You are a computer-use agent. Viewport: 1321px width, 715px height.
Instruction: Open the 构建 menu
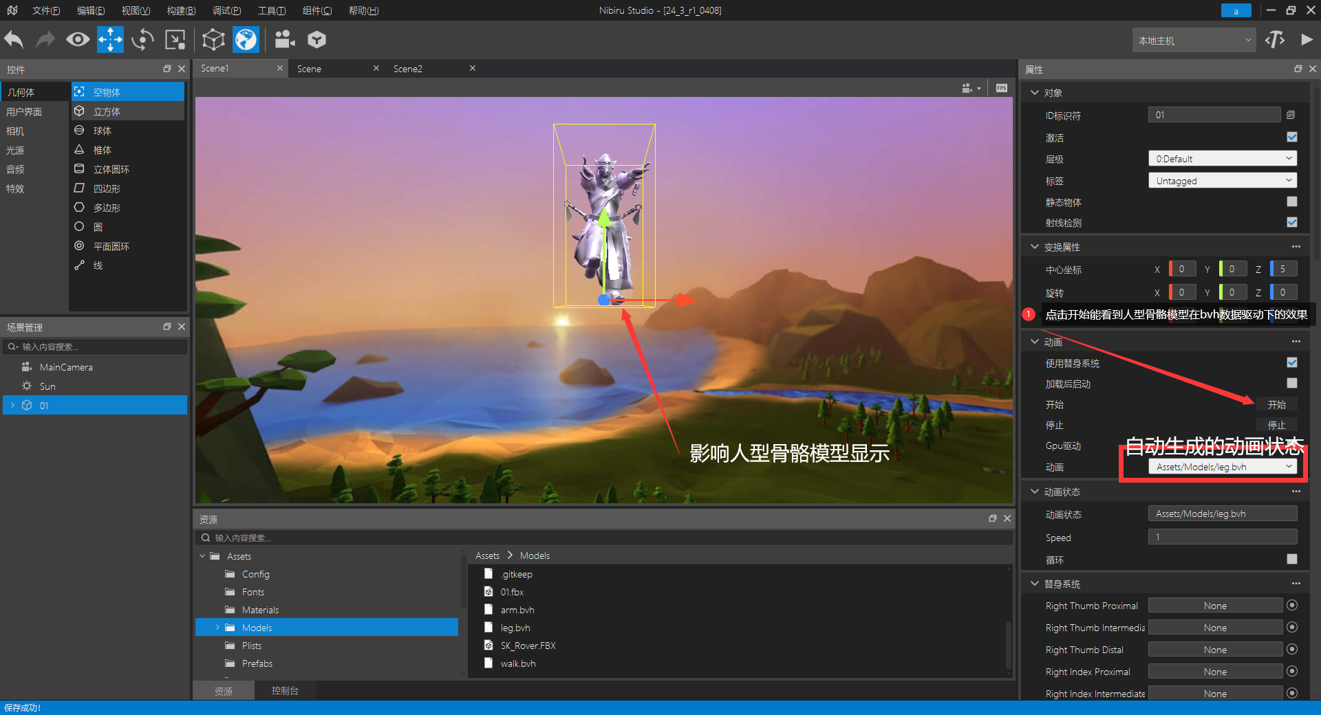click(x=181, y=10)
